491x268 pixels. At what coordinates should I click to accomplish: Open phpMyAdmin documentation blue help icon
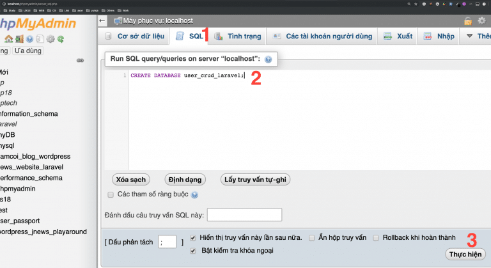[29, 39]
